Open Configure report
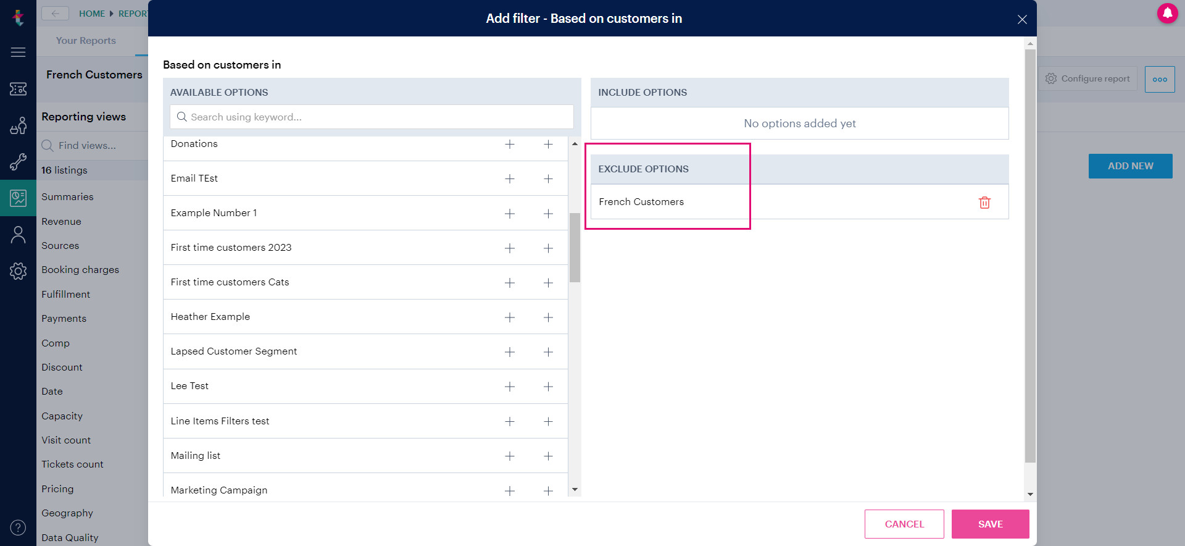The height and width of the screenshot is (546, 1185). tap(1088, 79)
